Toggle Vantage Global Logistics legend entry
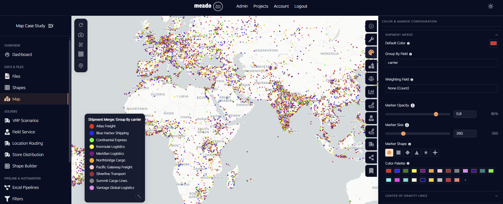 pyautogui.click(x=112, y=188)
